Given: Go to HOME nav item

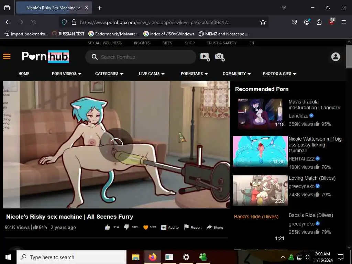Looking at the screenshot, I should coord(24,74).
